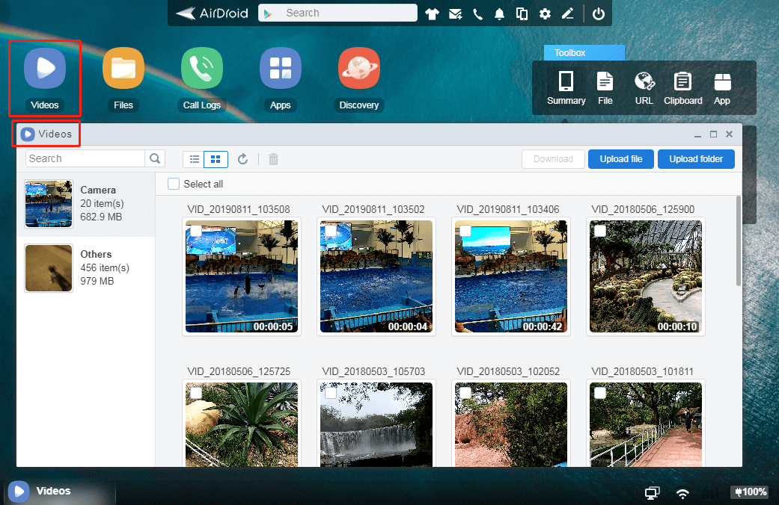Click the AirDroid logo
This screenshot has height=505, width=779.
click(212, 13)
